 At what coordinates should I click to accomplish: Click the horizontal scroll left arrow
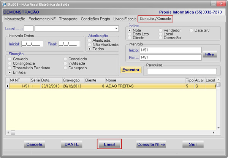coord(8,133)
